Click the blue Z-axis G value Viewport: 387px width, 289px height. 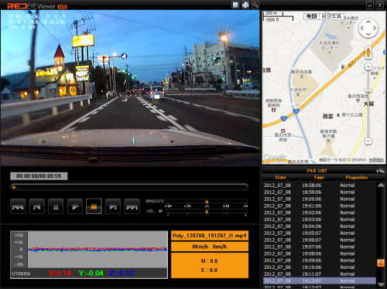tap(122, 274)
